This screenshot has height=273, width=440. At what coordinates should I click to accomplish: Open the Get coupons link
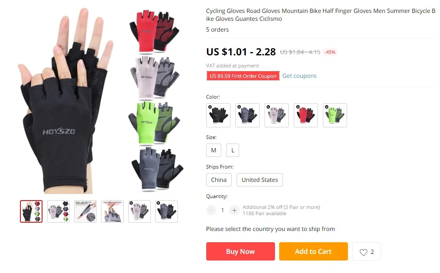[300, 76]
